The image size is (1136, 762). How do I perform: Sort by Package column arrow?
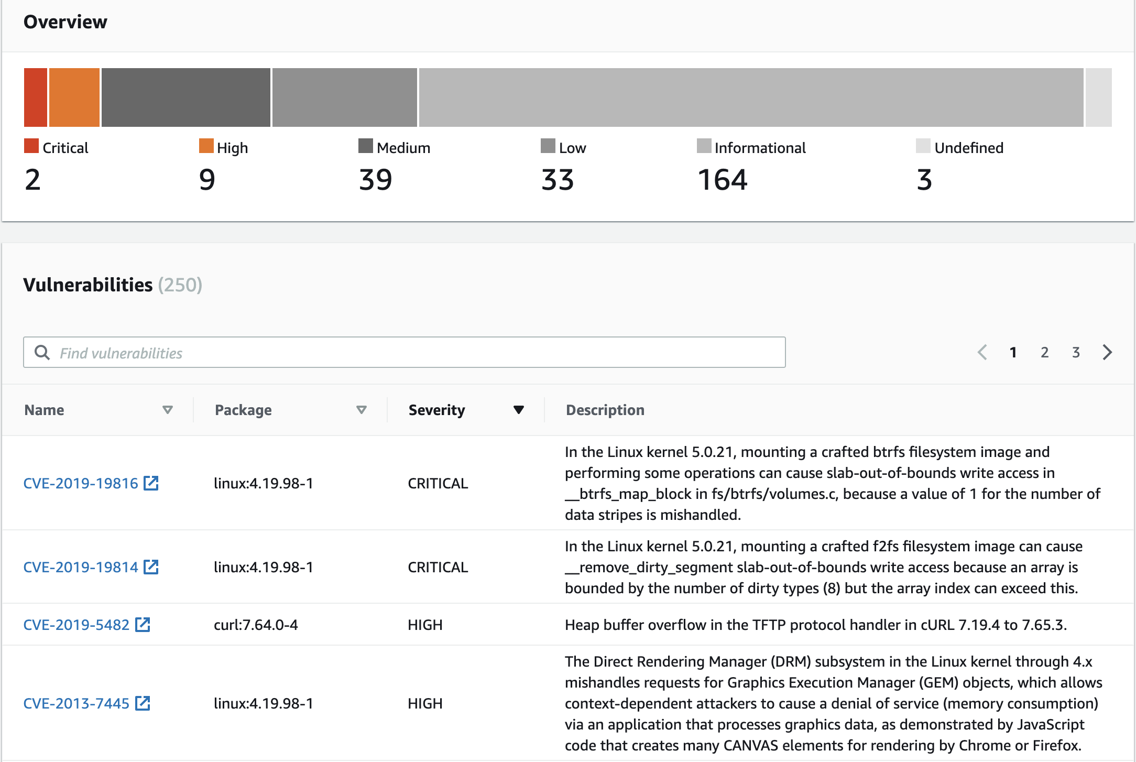coord(362,410)
